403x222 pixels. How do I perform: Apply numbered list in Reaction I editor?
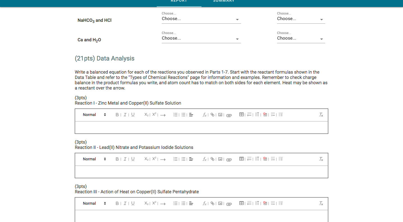click(175, 115)
